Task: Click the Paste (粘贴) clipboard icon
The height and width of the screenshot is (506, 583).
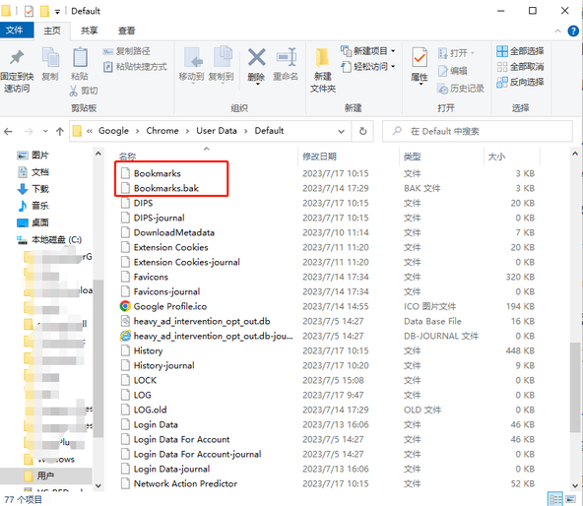Action: tap(80, 58)
